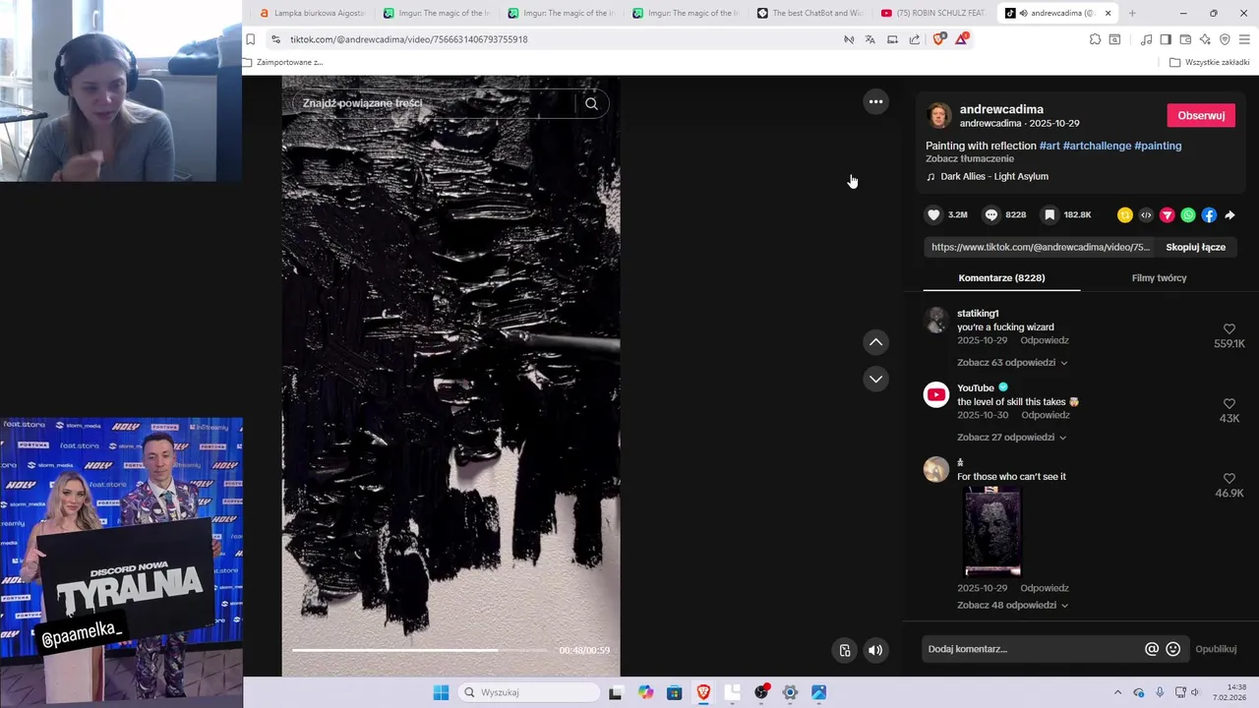1259x708 pixels.
Task: Open the 'Zaimportowane z...' bookmarks folder
Action: 283,62
